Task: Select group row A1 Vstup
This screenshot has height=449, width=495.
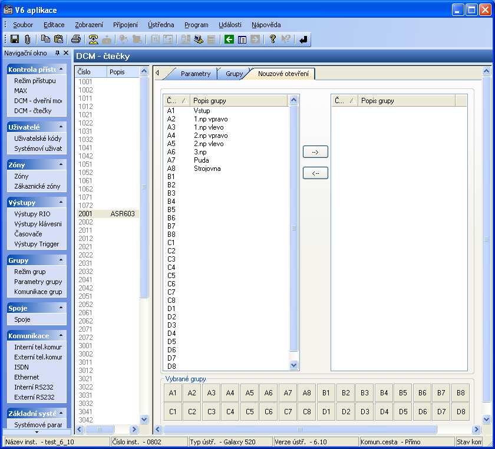Action: [x=226, y=111]
